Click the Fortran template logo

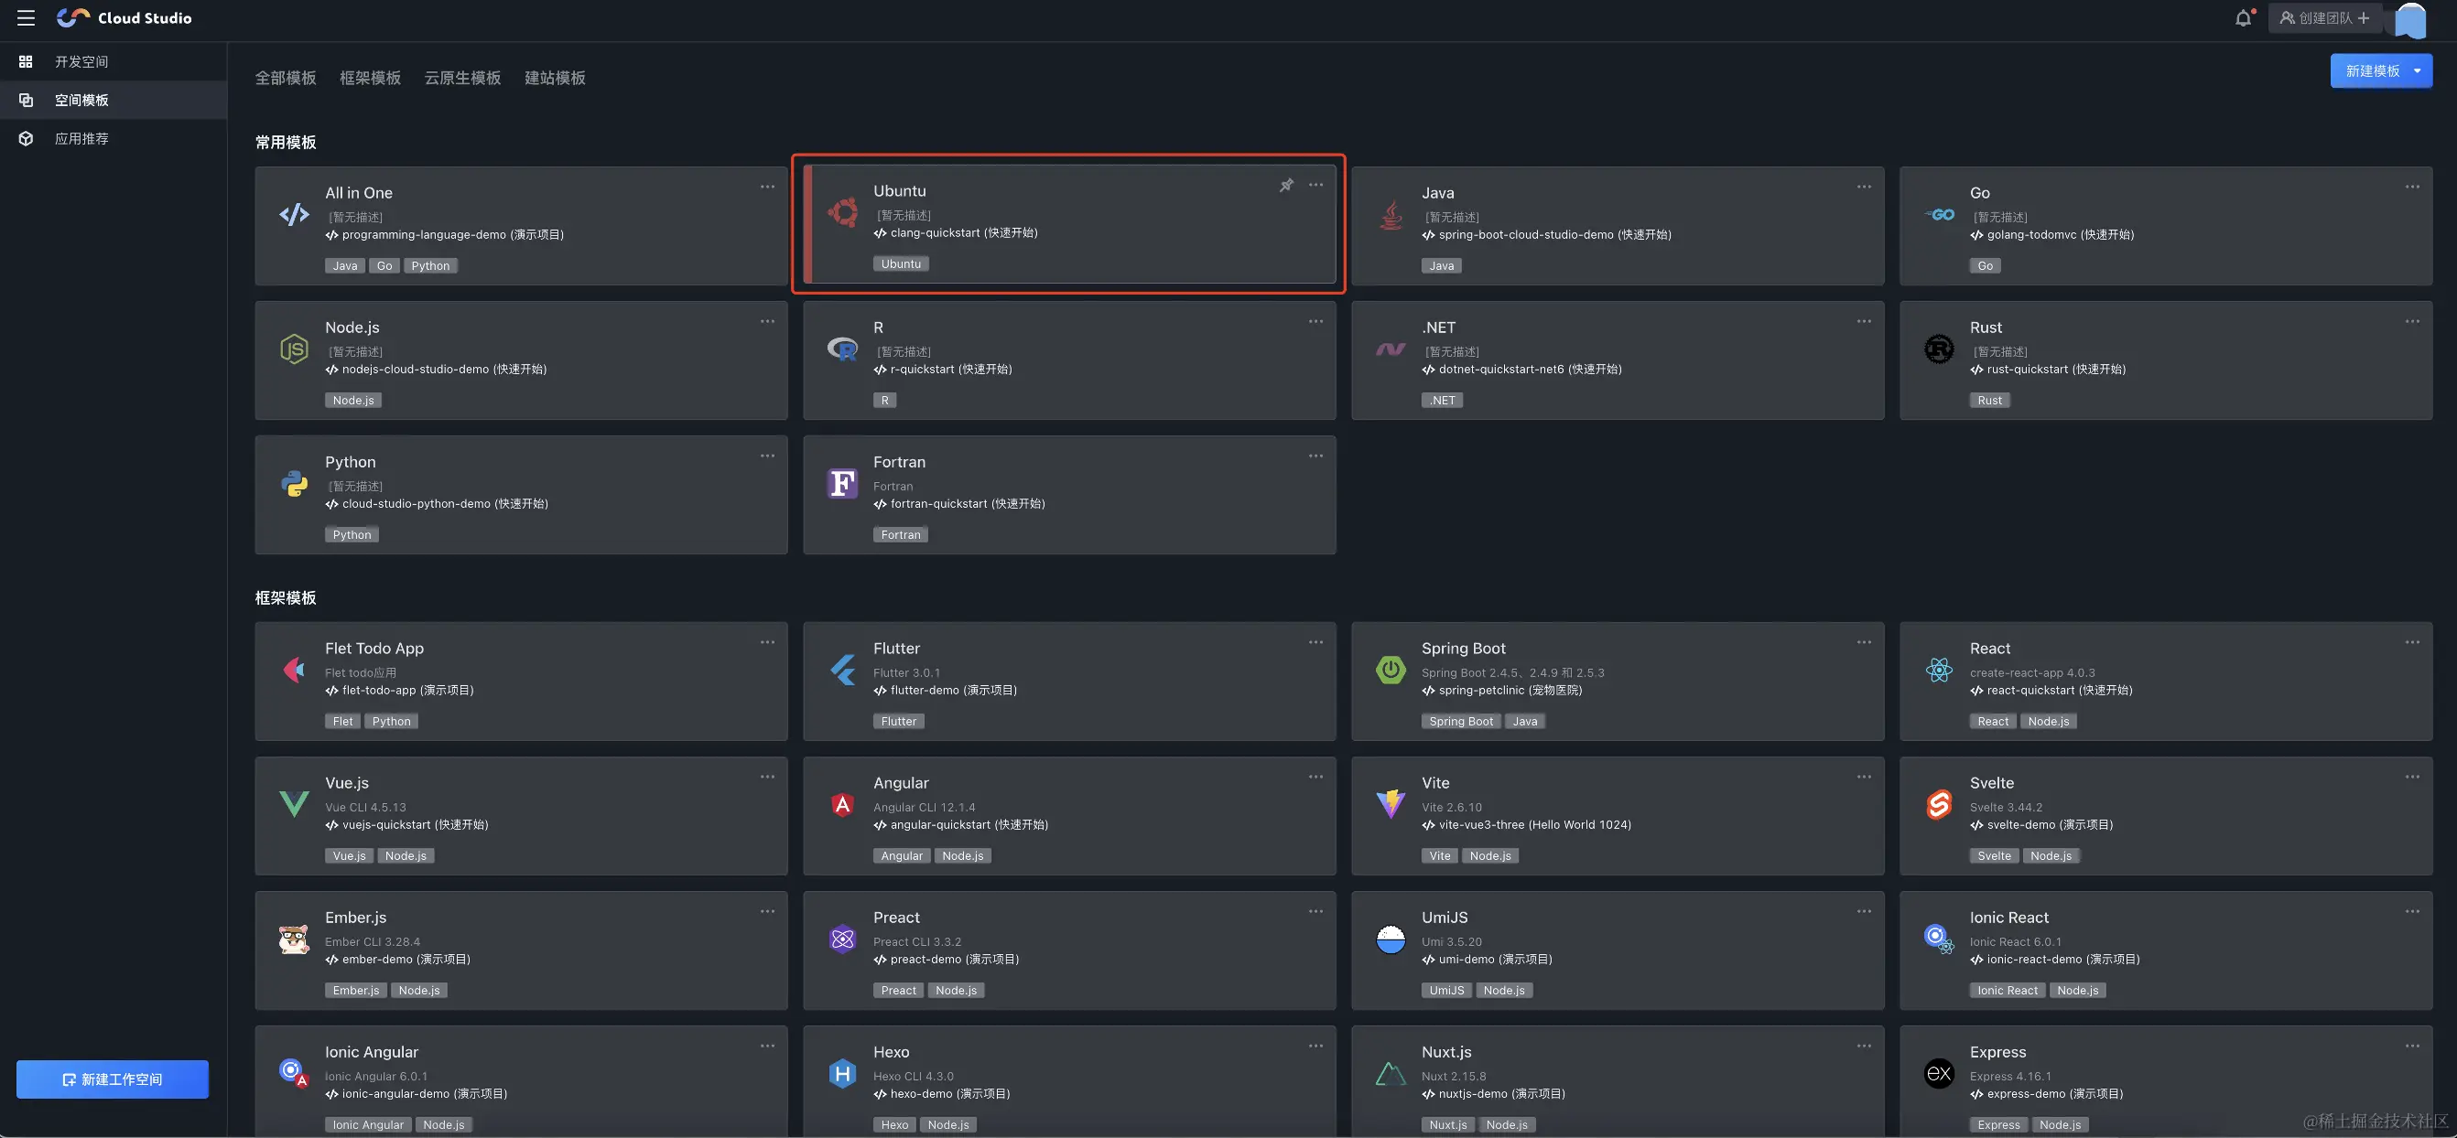pos(841,484)
